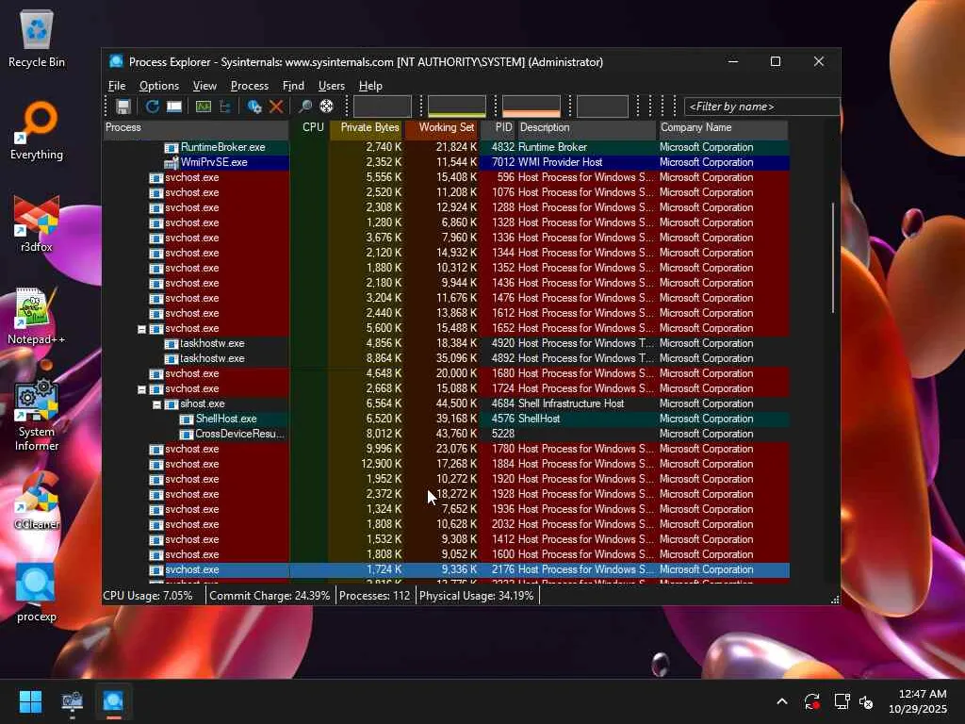Click the Save toolbar icon
Viewport: 965px width, 724px height.
[123, 107]
